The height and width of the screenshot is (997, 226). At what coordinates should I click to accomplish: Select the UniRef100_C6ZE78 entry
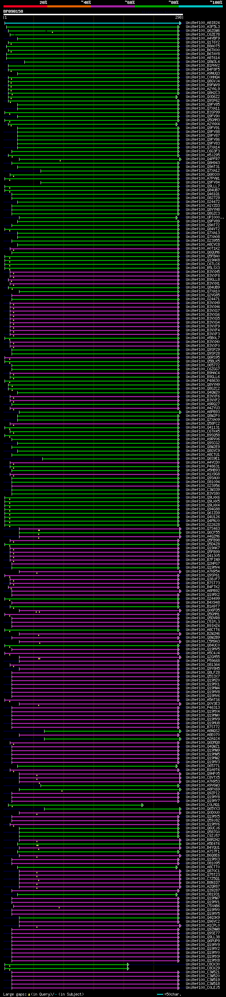coord(202,35)
